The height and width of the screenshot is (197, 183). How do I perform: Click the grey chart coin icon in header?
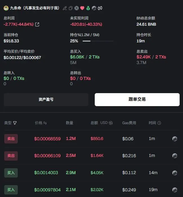94,8
